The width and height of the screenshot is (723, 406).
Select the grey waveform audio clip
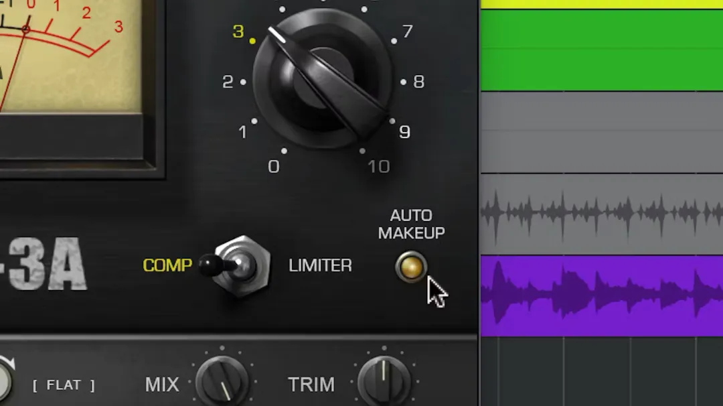[x=602, y=214]
